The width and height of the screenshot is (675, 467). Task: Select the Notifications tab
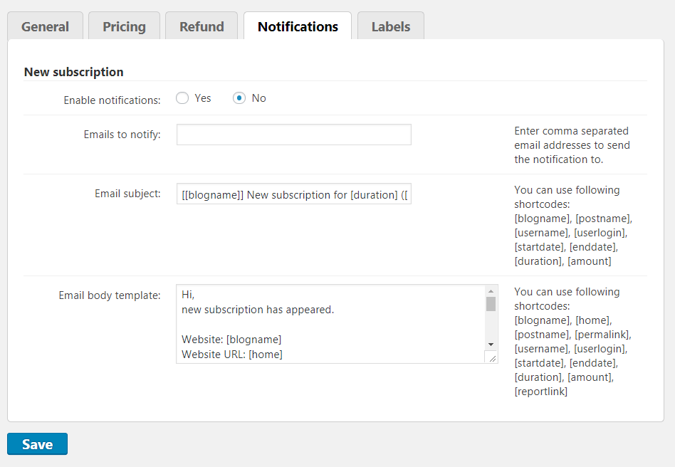pos(298,26)
